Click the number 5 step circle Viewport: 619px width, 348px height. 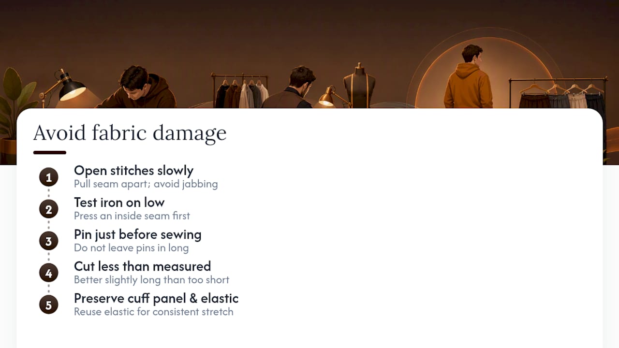[x=48, y=305]
